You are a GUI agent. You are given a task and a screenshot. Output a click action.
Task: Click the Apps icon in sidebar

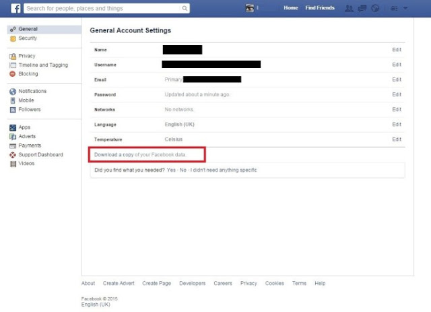[x=13, y=127]
